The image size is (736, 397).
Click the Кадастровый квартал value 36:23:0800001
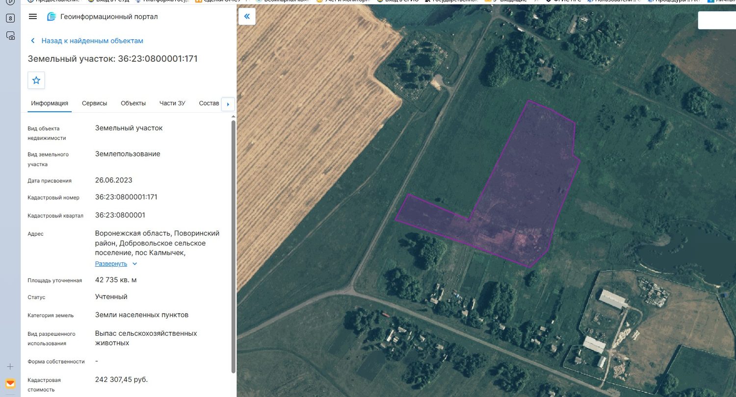(120, 215)
